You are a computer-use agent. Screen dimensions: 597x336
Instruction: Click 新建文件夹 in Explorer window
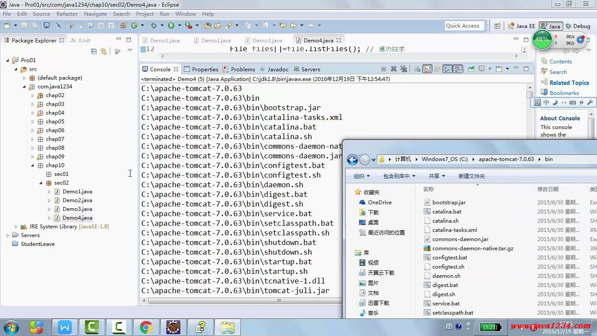[471, 176]
